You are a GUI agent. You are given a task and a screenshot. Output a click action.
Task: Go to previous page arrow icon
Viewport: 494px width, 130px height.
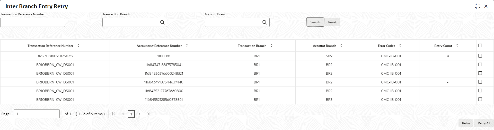pos(123,114)
